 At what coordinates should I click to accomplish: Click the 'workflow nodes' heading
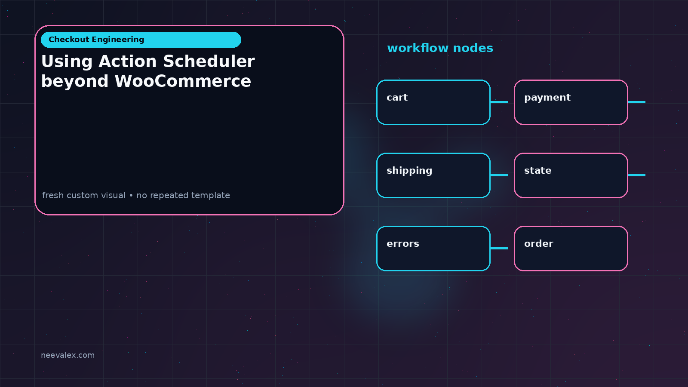(440, 48)
